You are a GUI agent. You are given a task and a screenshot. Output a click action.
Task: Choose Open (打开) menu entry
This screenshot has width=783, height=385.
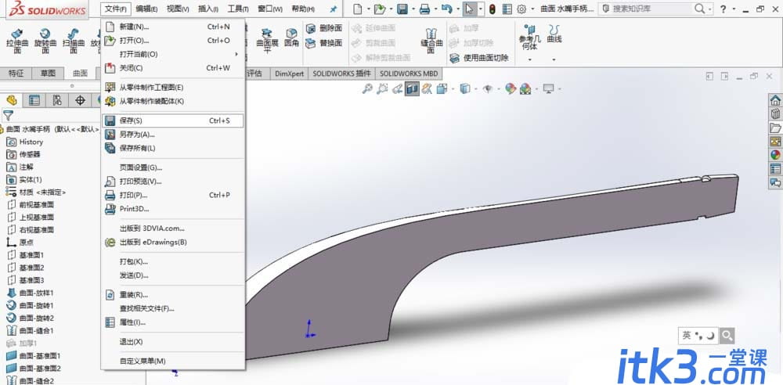173,41
